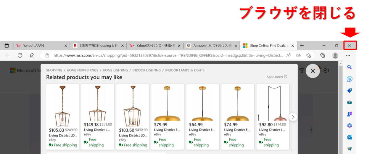
Task: Switch to the Amazon tab
Action: (x=210, y=46)
